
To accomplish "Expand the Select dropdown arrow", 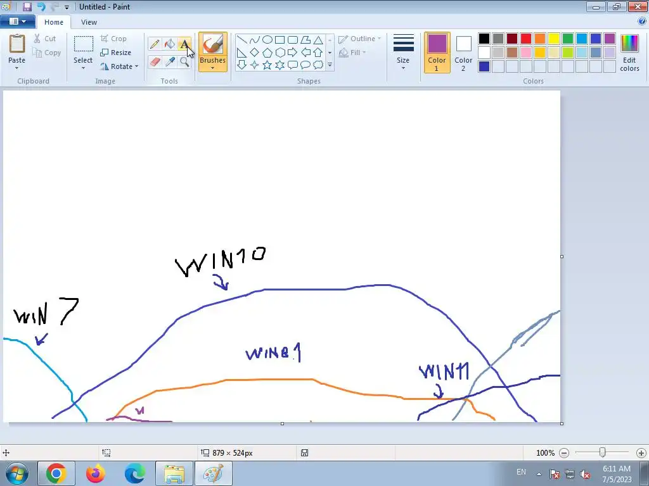I will tap(83, 68).
